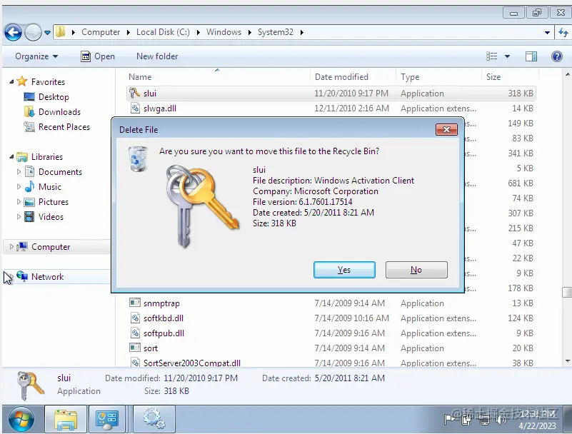
Task: Collapse the Libraries tree group
Action: click(x=11, y=157)
